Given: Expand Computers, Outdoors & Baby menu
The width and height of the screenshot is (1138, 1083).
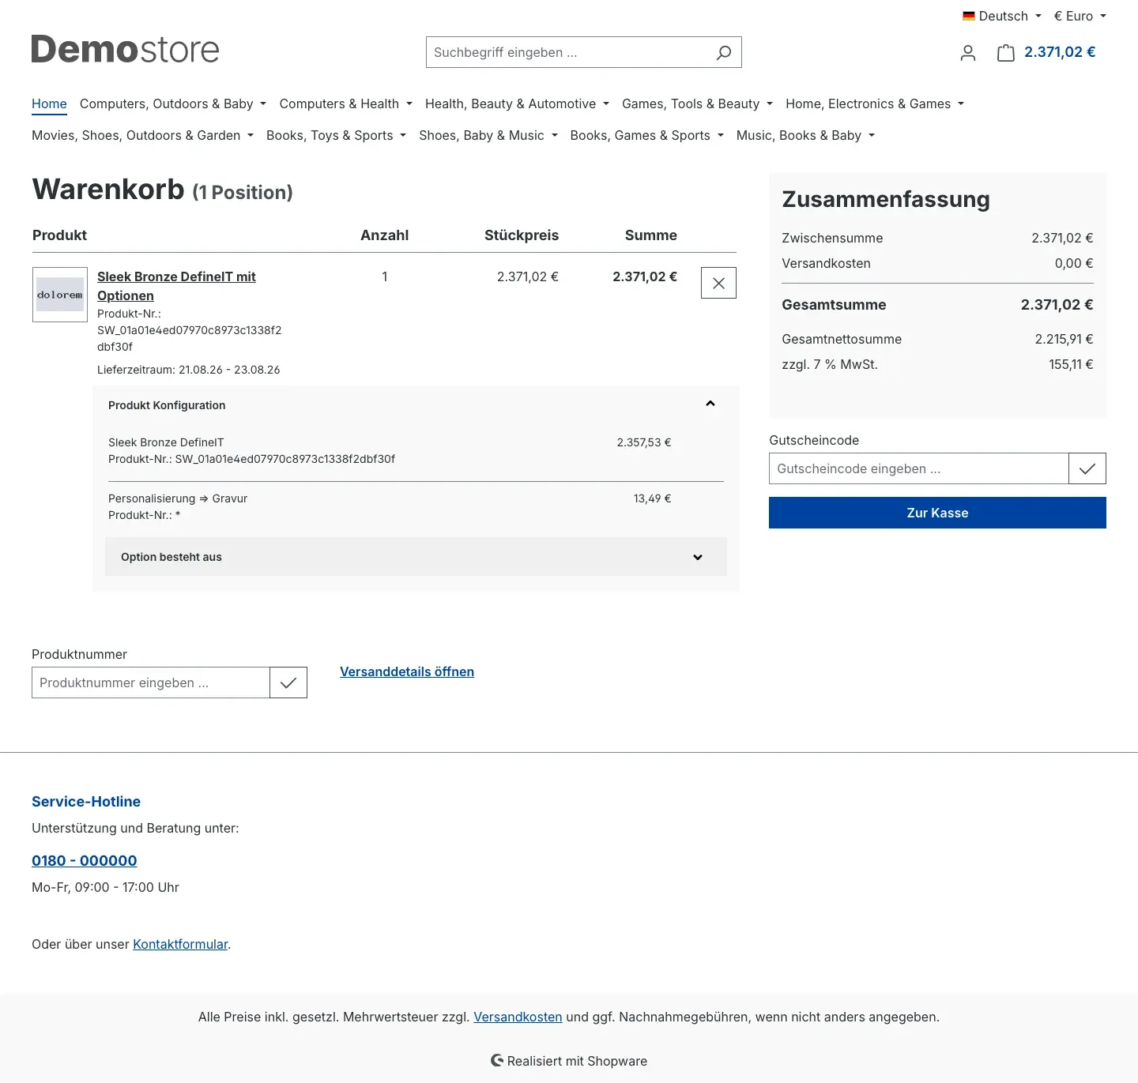Looking at the screenshot, I should tap(173, 103).
